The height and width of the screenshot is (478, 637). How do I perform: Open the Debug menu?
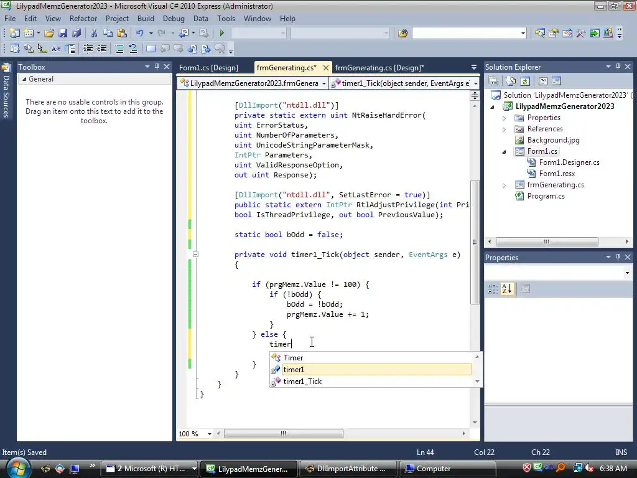pos(174,19)
